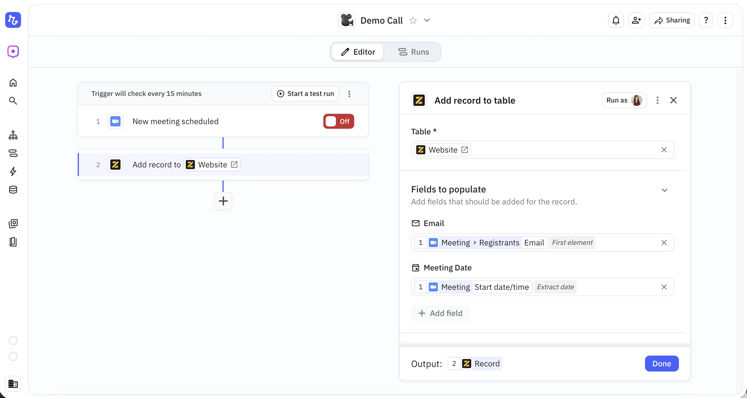Open dropdown next to Demo Call title

point(426,20)
